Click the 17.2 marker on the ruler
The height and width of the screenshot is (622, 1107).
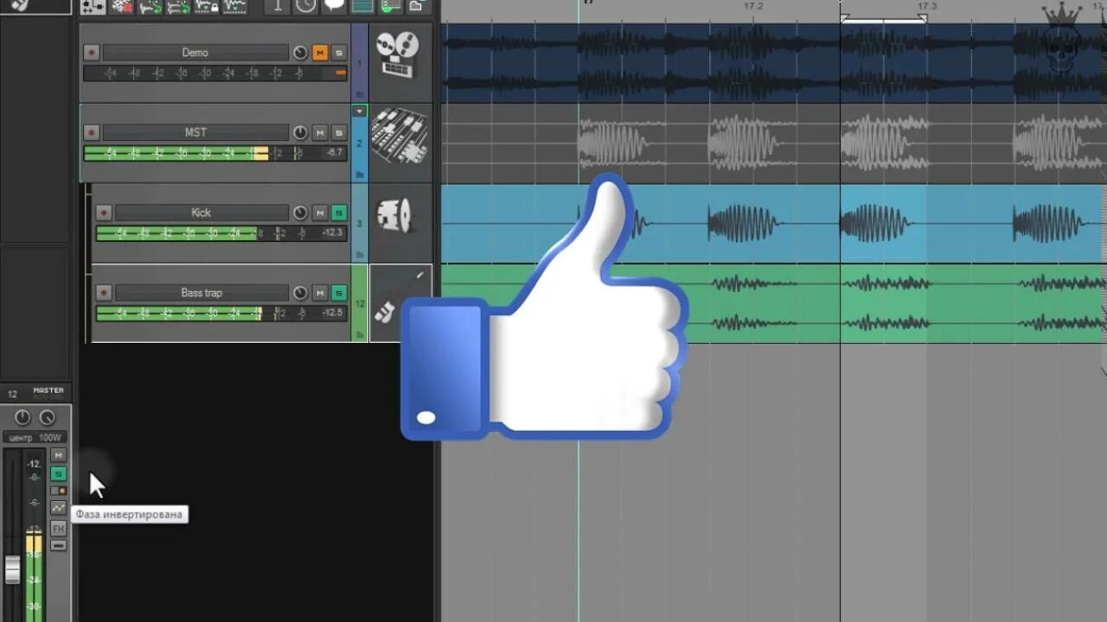[x=753, y=7]
